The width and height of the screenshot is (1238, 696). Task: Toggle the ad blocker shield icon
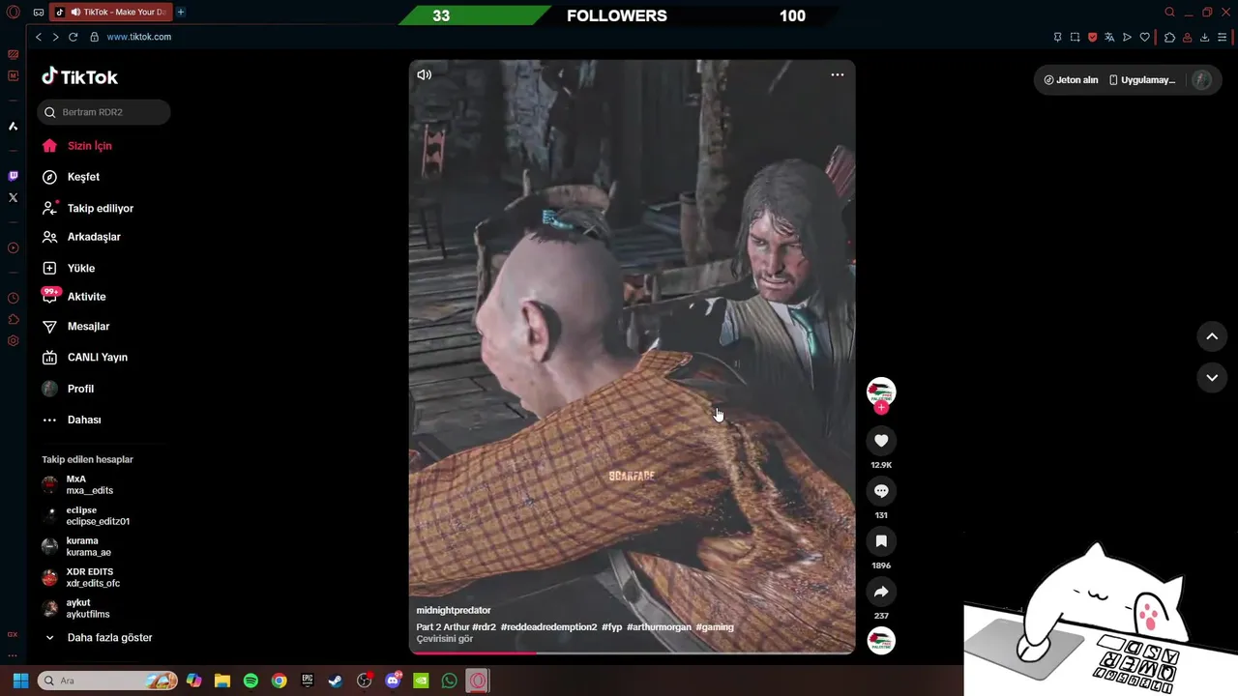(1092, 37)
